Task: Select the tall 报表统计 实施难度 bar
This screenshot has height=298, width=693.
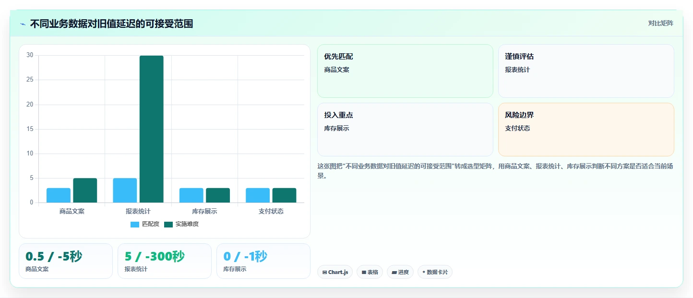Action: tap(152, 129)
